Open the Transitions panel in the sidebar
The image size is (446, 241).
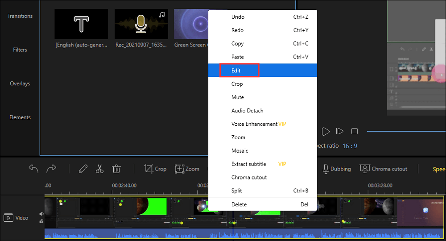(20, 16)
